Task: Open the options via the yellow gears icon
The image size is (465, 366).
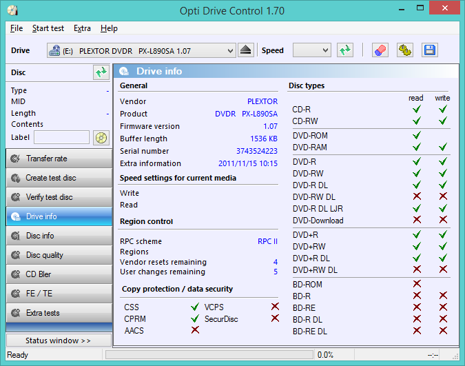Action: tap(405, 50)
